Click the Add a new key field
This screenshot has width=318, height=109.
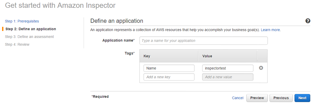pyautogui.click(x=169, y=77)
